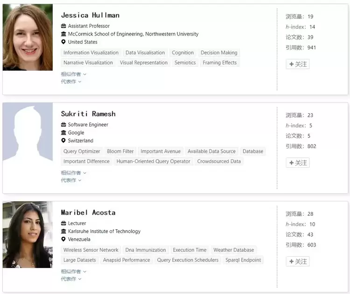The image size is (350, 294).
Task: Click the location pin icon beside Switzerland
Action: tap(63, 141)
